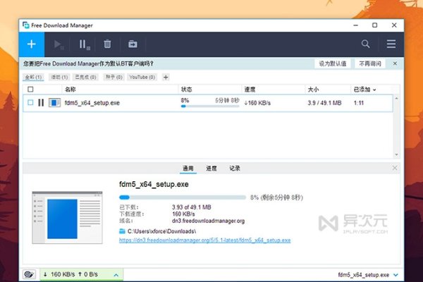Toggle the select-all checkbox in header
This screenshot has height=282, width=423.
[x=30, y=90]
